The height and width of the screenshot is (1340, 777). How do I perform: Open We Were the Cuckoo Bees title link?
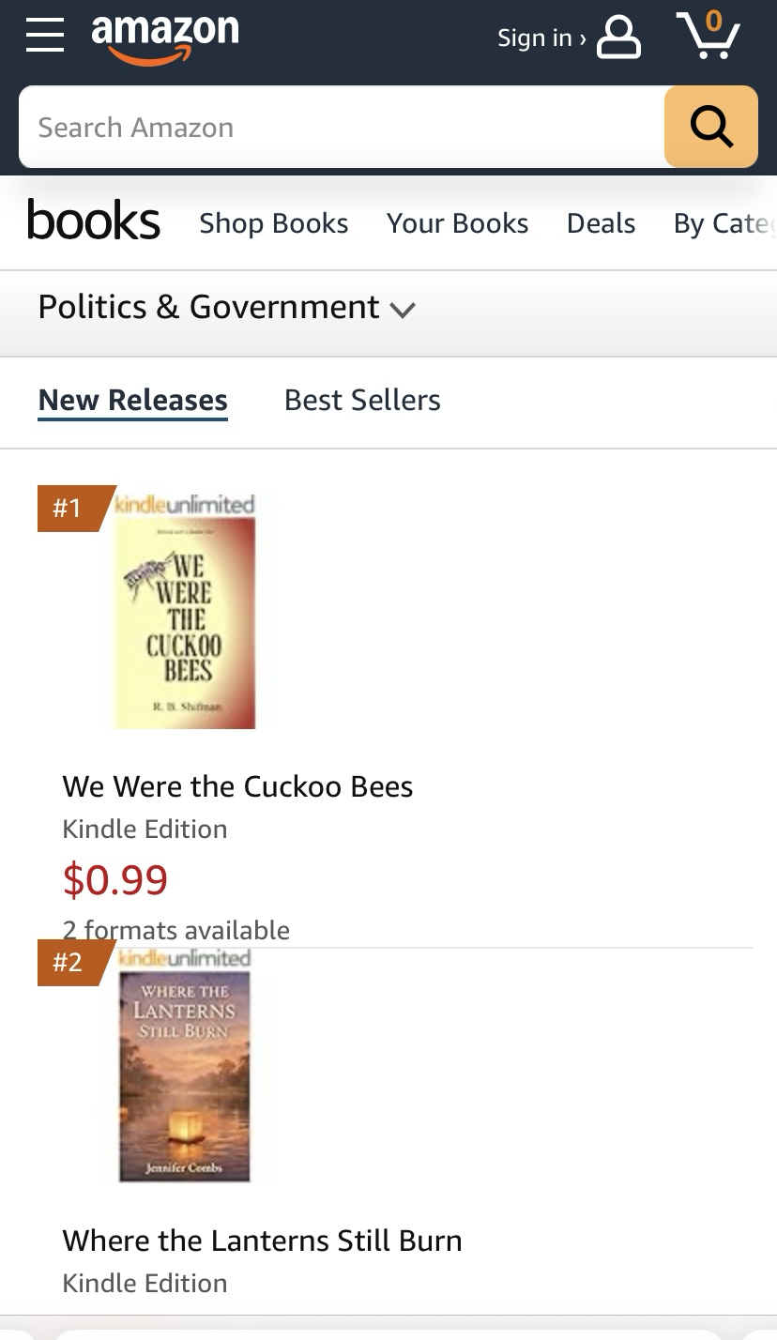click(x=237, y=786)
